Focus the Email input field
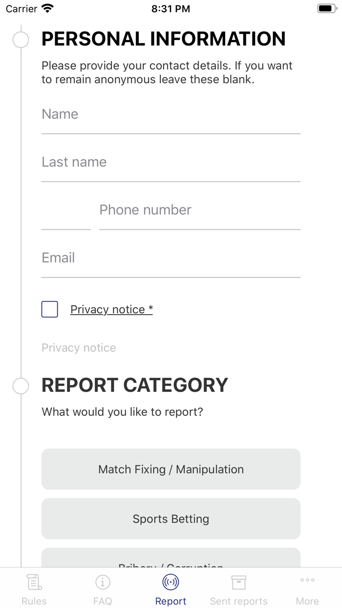Viewport: 342px width, 608px height. [x=171, y=261]
